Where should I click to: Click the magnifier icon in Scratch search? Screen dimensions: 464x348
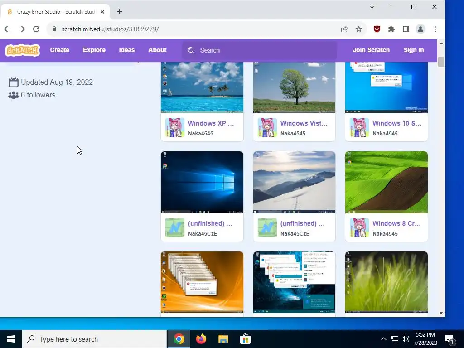pyautogui.click(x=191, y=50)
